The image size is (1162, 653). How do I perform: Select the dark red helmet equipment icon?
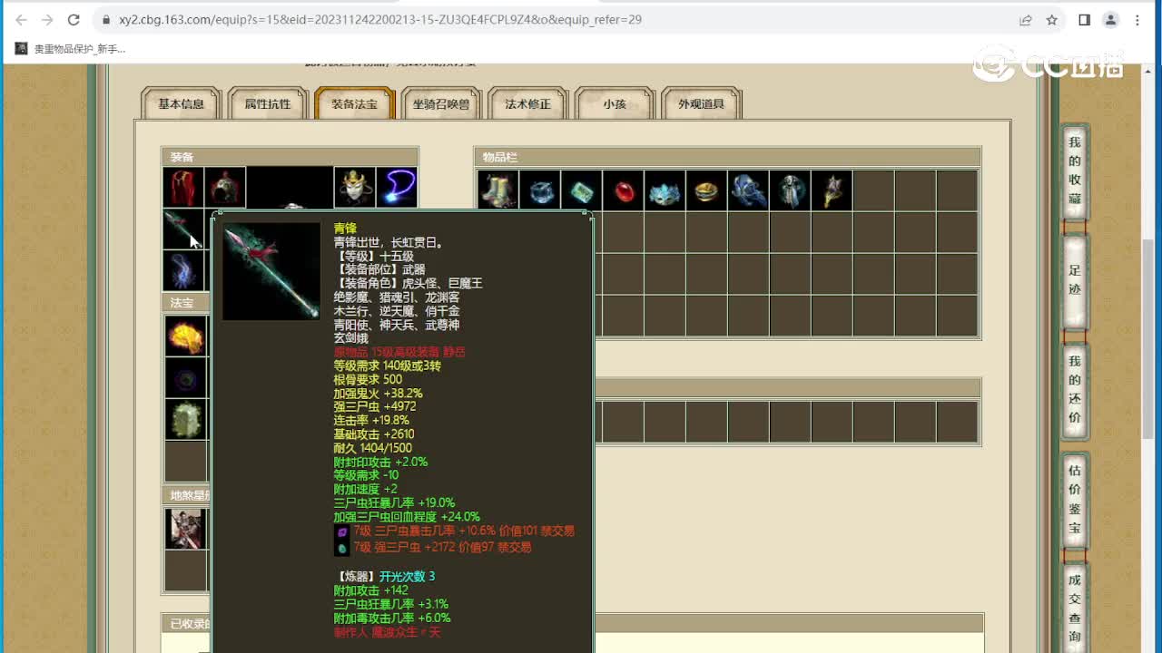225,188
